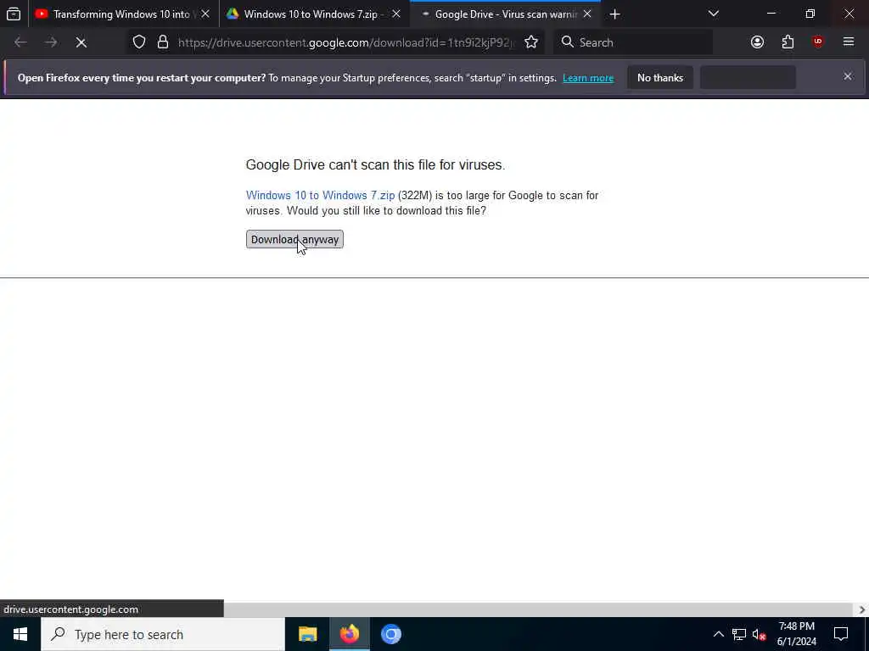This screenshot has width=869, height=651.
Task: Open Firefox account menu
Action: click(x=757, y=42)
